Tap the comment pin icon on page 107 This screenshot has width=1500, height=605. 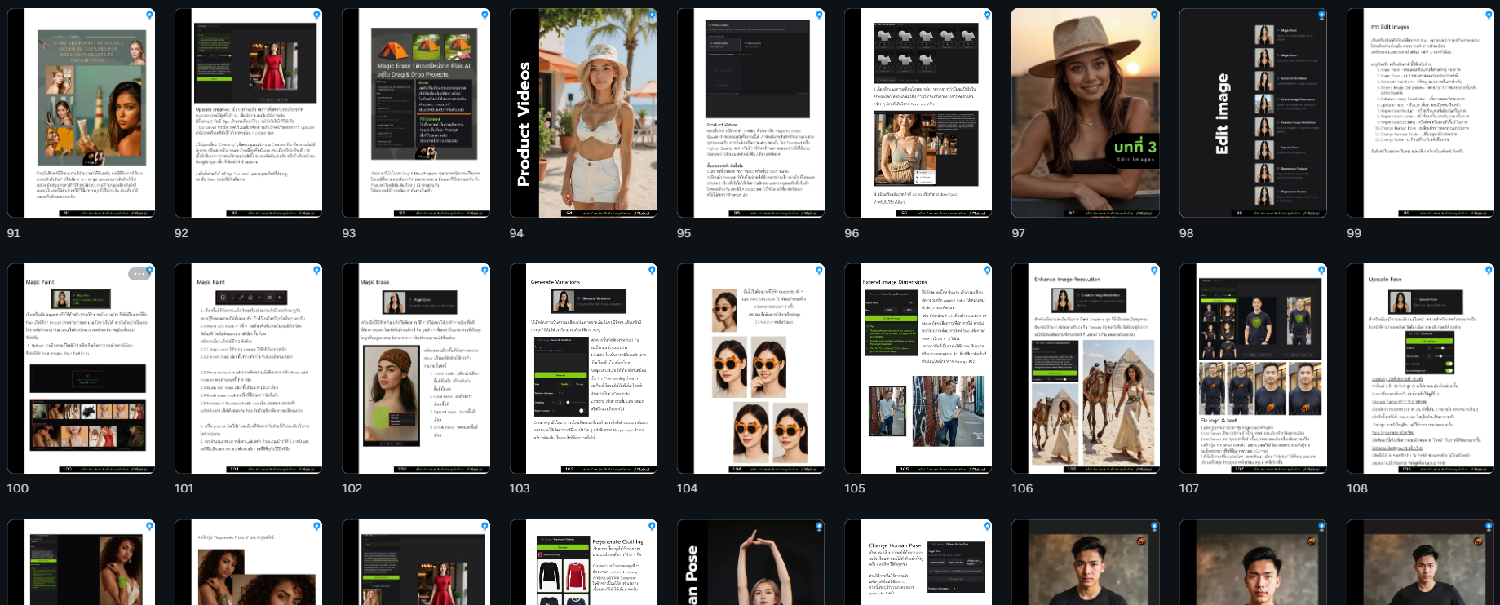coord(1321,270)
